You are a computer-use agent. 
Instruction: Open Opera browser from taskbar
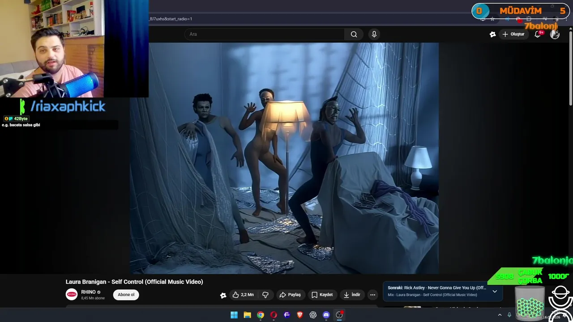click(x=274, y=315)
